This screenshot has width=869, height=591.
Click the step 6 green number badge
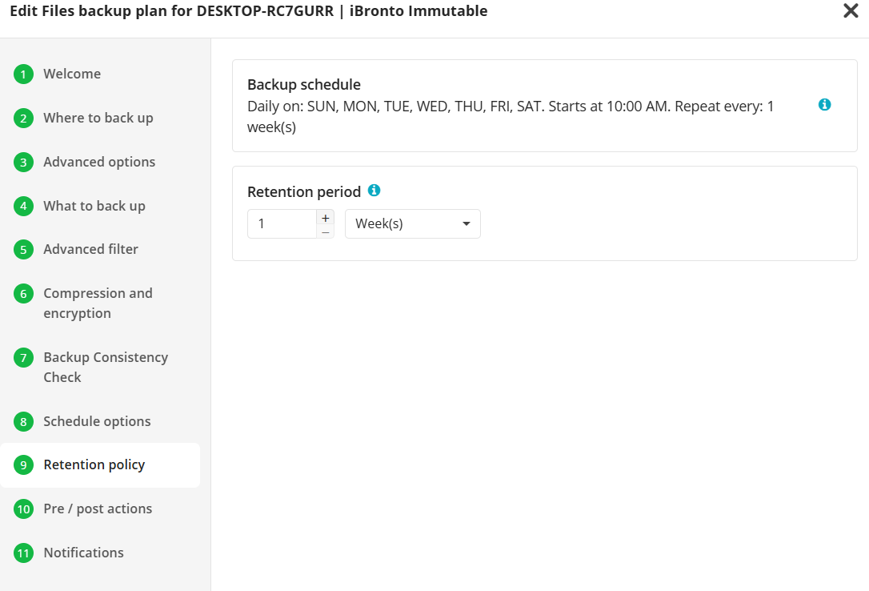(x=23, y=294)
